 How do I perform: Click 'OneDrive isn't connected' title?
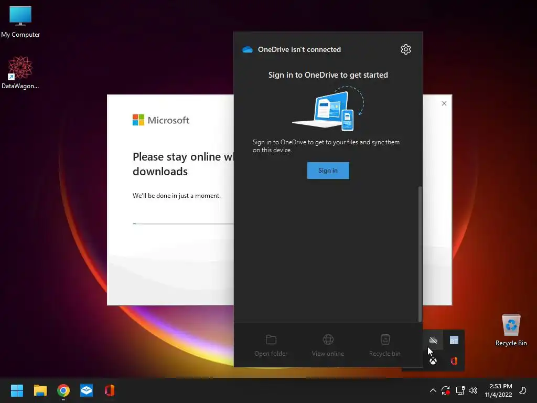coord(299,50)
